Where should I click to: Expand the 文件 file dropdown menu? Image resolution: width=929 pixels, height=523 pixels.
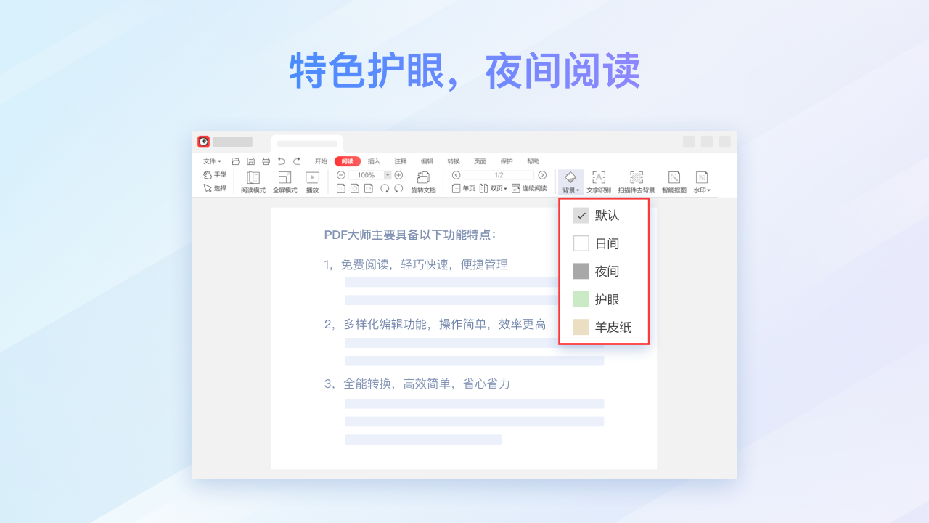point(212,161)
